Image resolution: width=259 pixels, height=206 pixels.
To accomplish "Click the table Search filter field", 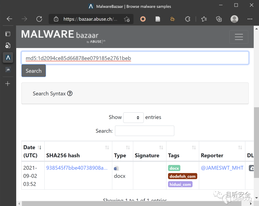I will tap(144, 131).
